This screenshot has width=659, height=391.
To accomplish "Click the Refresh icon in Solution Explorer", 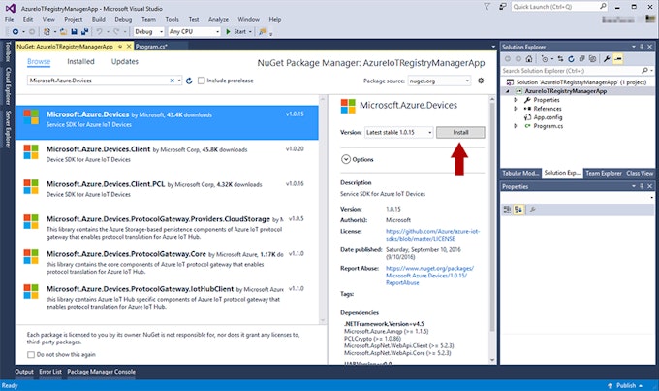I will pos(571,59).
